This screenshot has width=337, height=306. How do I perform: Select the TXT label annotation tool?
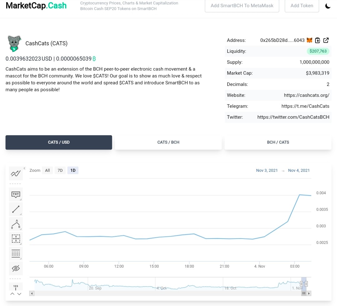coord(16,195)
